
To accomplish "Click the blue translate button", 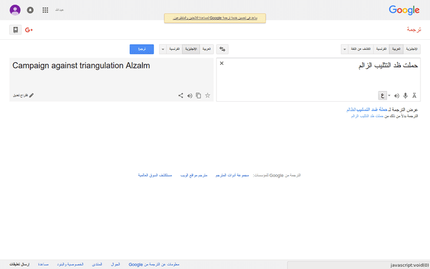I will pyautogui.click(x=142, y=49).
